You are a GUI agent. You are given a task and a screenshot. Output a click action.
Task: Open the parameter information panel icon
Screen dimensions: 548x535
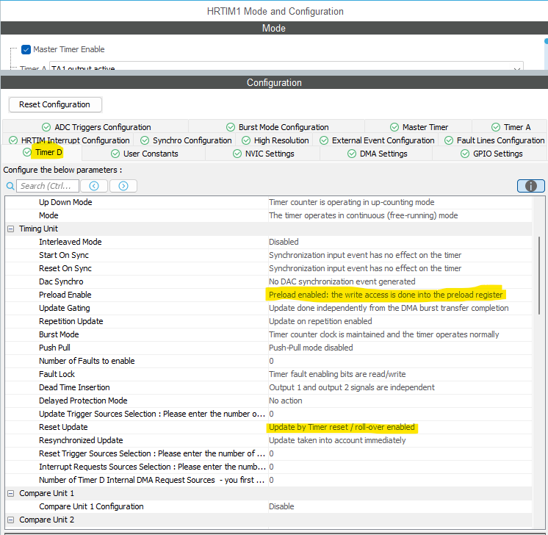click(x=530, y=186)
